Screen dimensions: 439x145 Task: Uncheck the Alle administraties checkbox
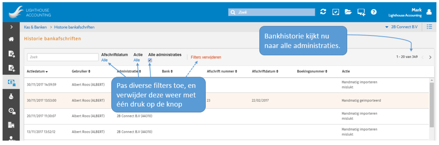[x=150, y=60]
